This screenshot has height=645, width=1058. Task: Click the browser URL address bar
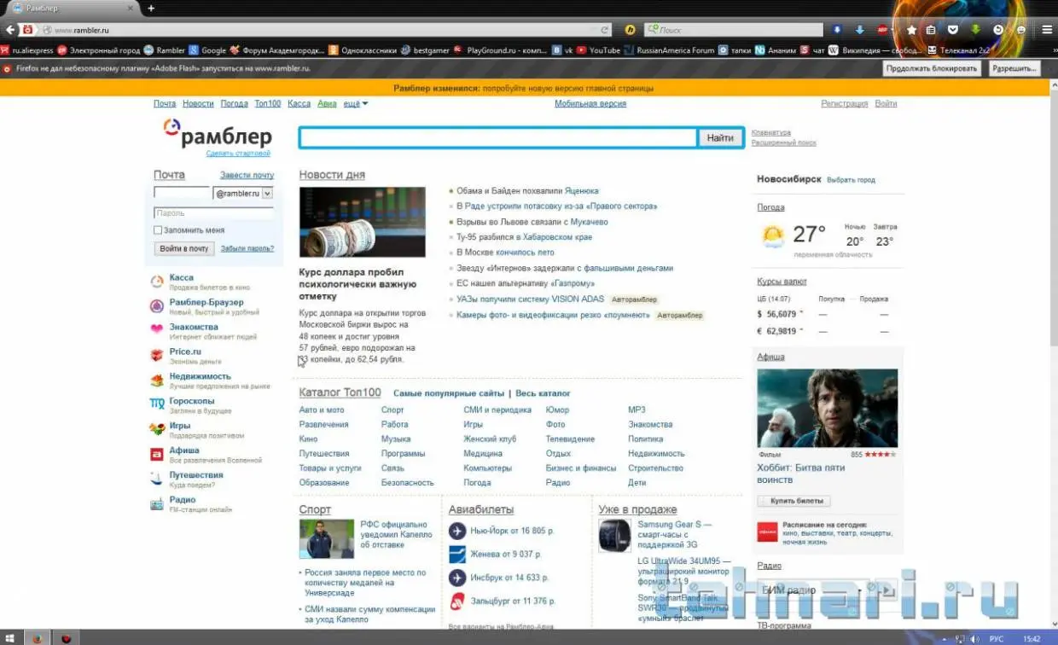pyautogui.click(x=324, y=30)
